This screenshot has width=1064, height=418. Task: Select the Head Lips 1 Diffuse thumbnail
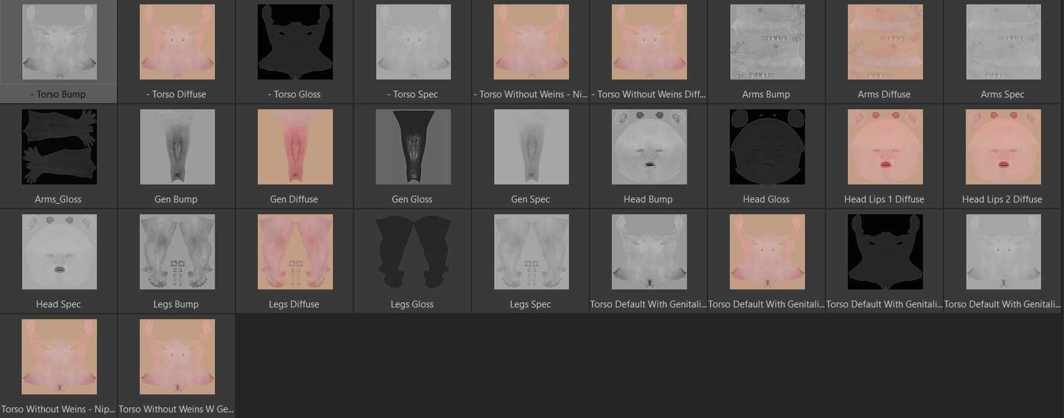[885, 147]
